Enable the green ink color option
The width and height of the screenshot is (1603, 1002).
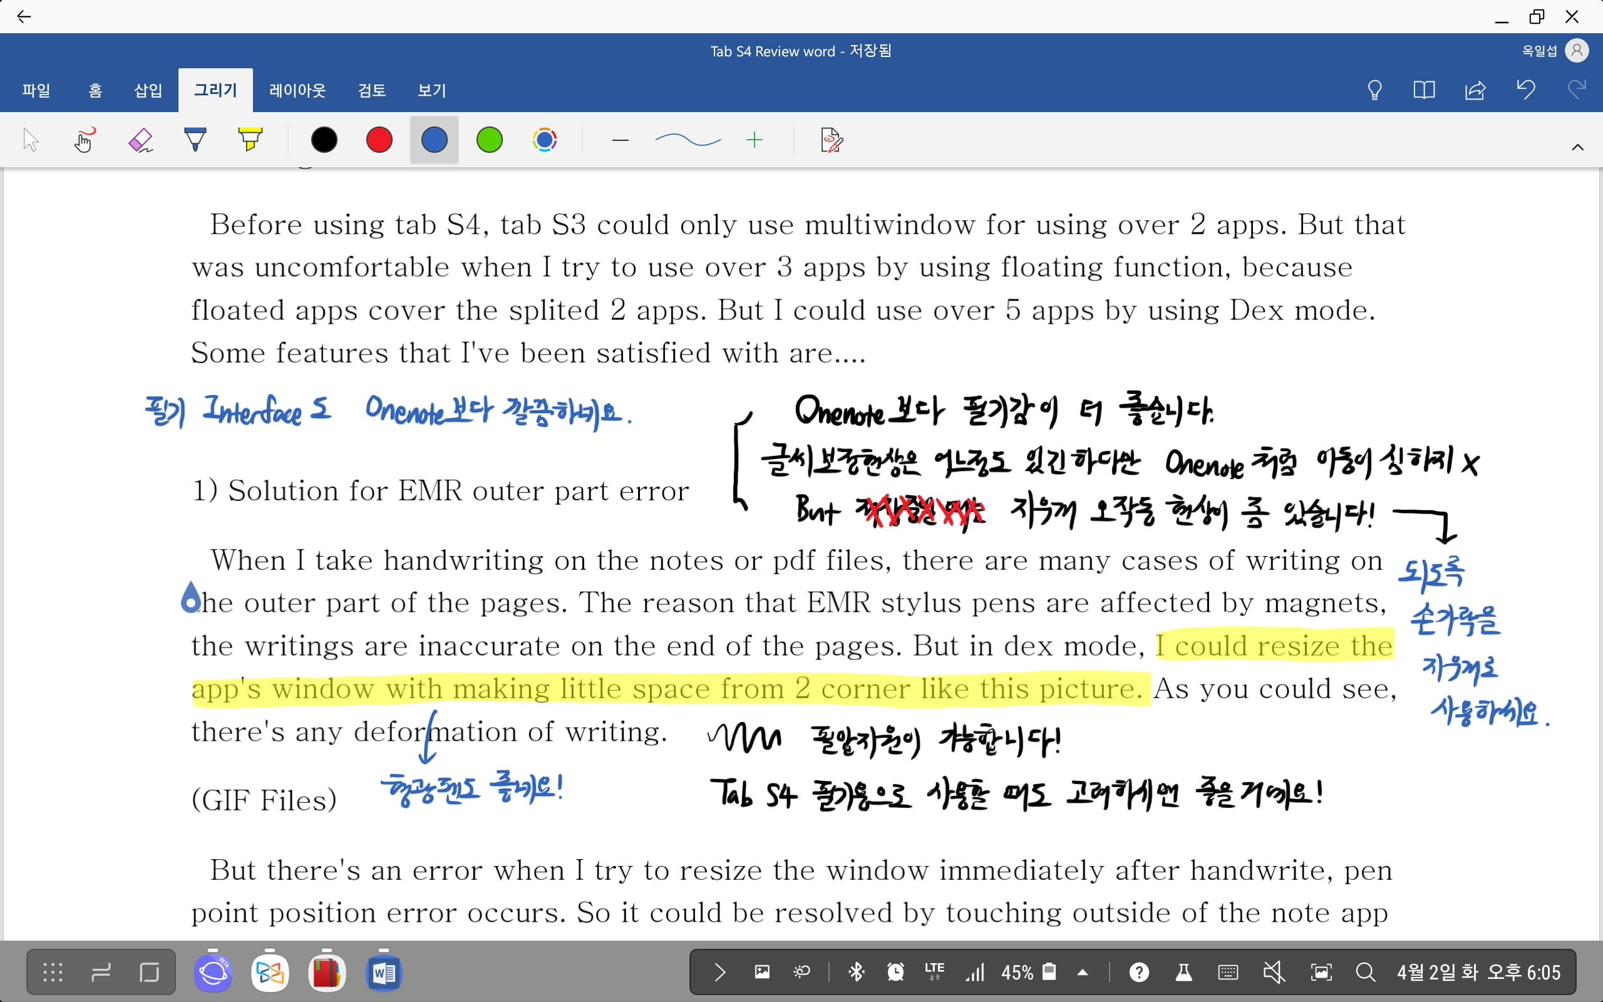pos(490,140)
